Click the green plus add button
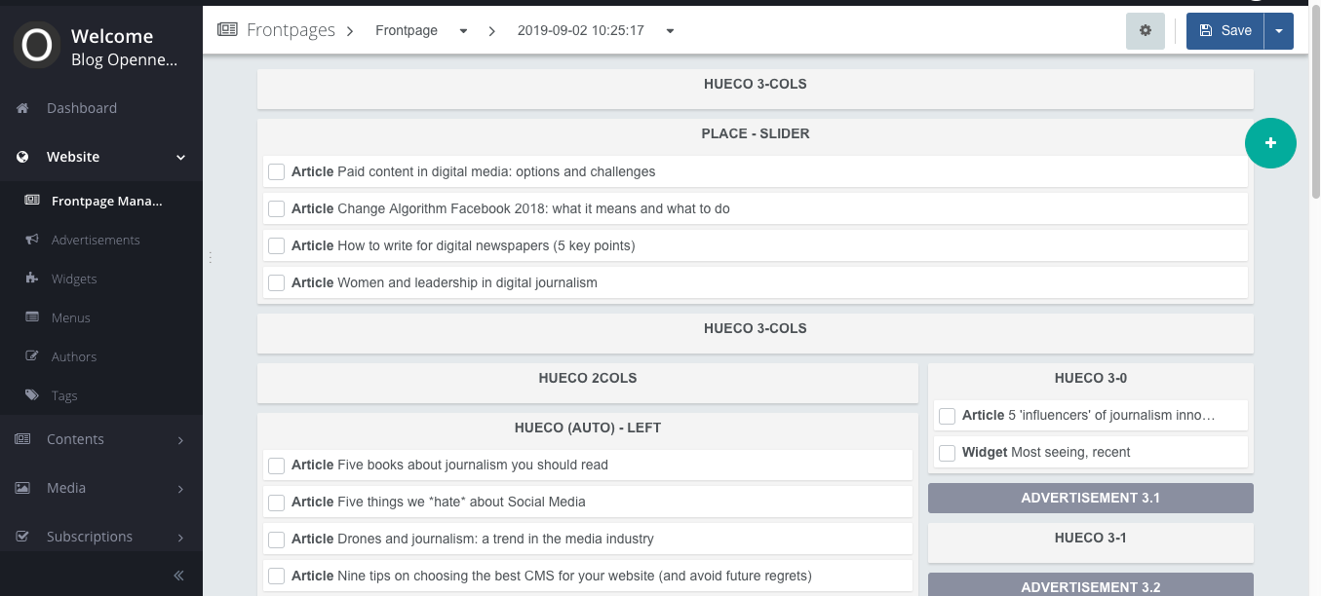 click(x=1270, y=143)
